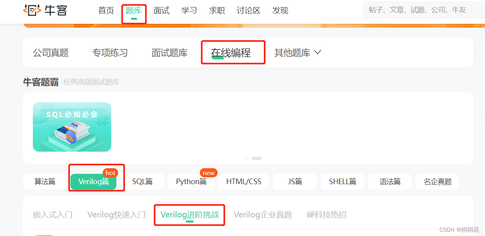Open the Verilog快速入门 sub-tab
The width and height of the screenshot is (485, 236).
coord(116,215)
